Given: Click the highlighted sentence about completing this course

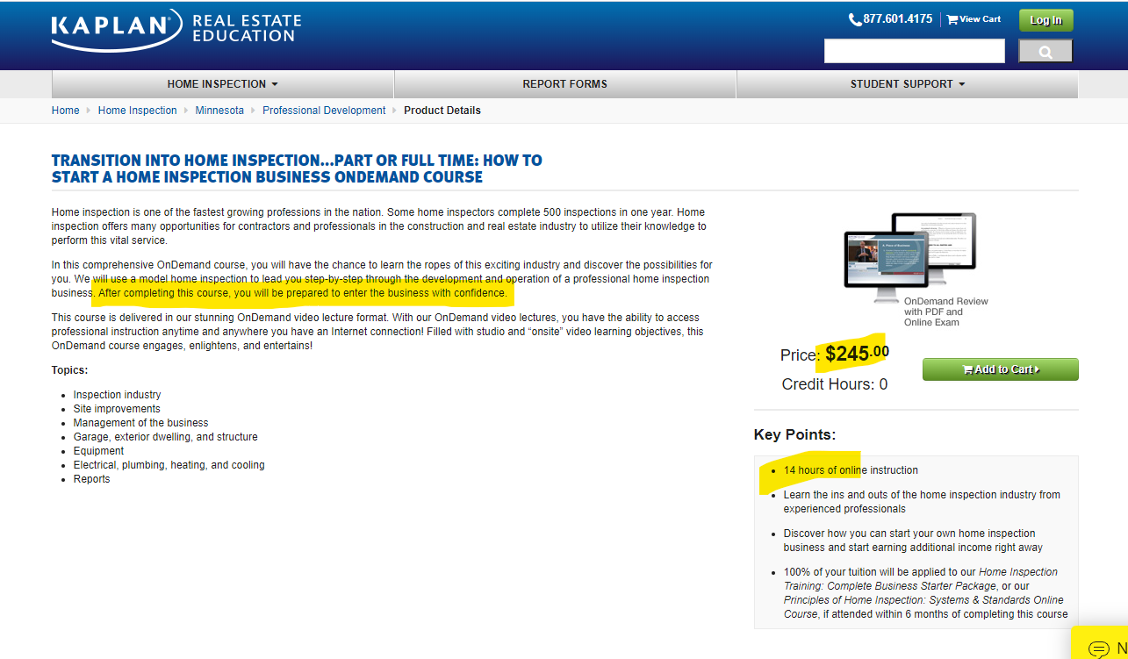Looking at the screenshot, I should tap(303, 293).
